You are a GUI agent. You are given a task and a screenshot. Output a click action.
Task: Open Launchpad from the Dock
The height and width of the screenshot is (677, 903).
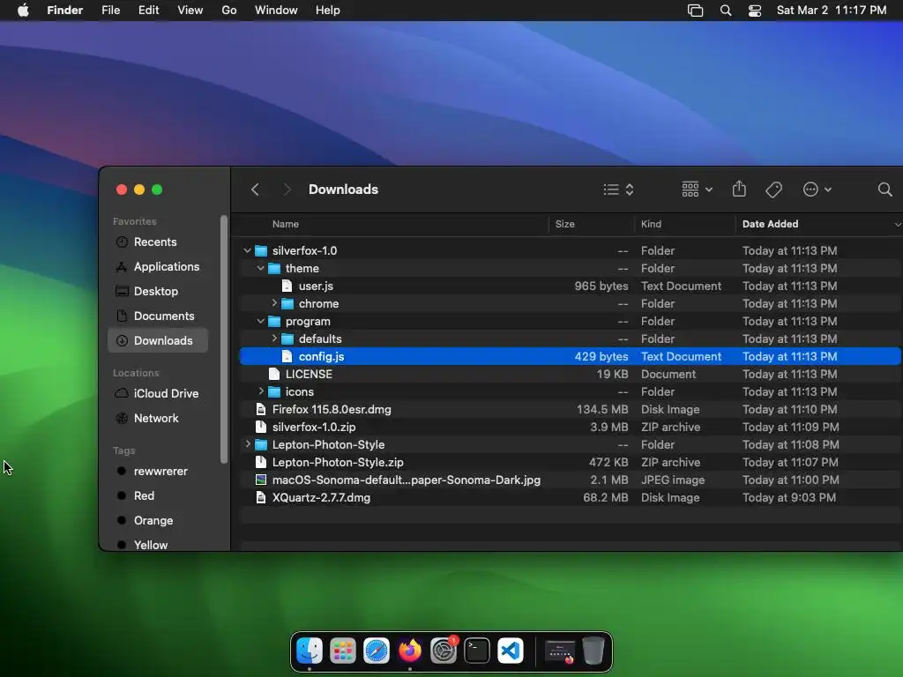[343, 651]
